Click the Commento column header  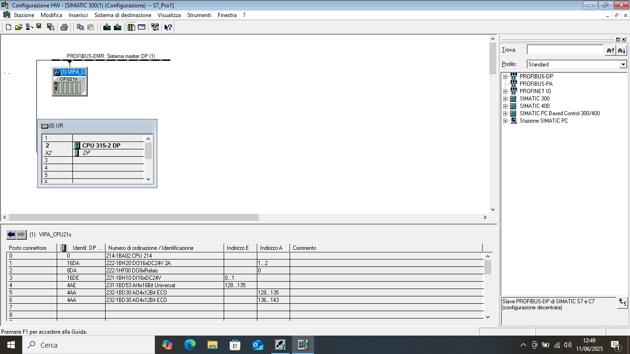[x=386, y=248]
